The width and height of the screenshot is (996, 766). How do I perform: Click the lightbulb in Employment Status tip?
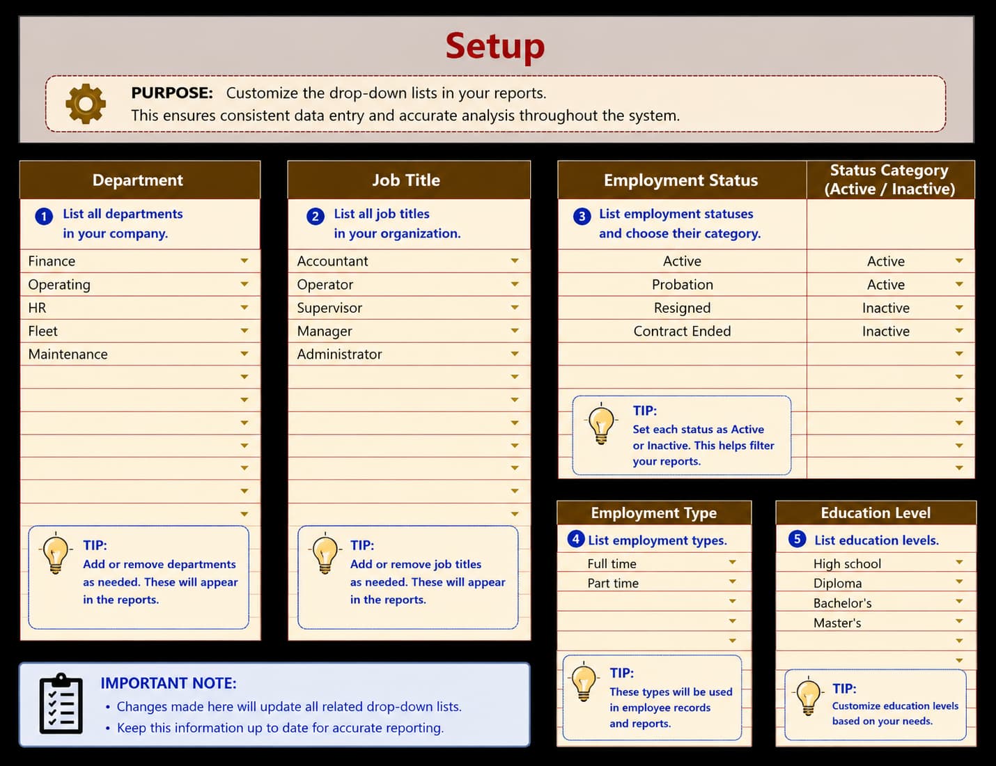[x=602, y=423]
